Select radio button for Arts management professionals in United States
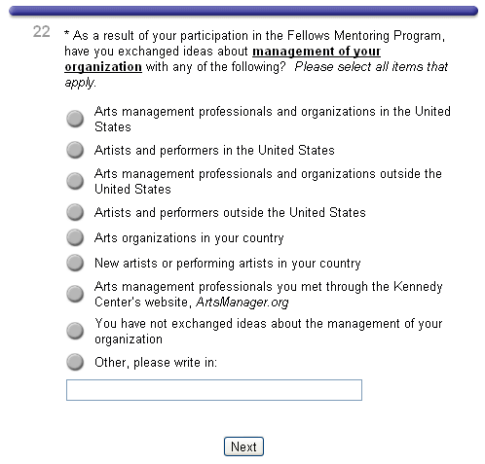Viewport: 485px width, 464px height. 75,119
